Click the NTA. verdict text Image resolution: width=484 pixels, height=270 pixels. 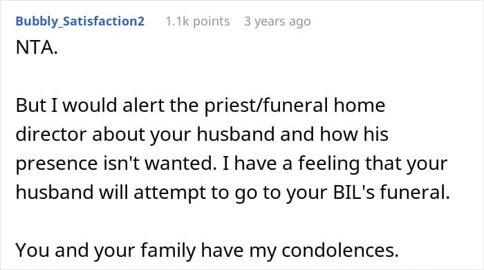pyautogui.click(x=37, y=48)
